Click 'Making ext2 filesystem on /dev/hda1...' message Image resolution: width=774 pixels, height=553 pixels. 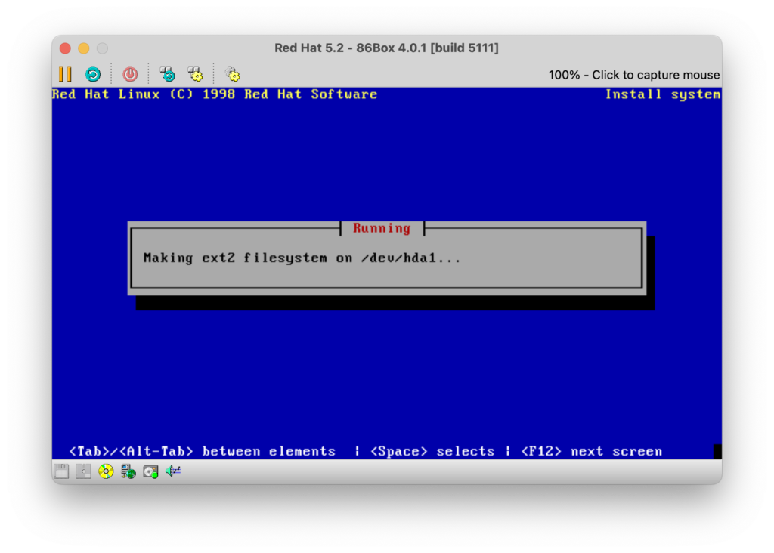302,258
